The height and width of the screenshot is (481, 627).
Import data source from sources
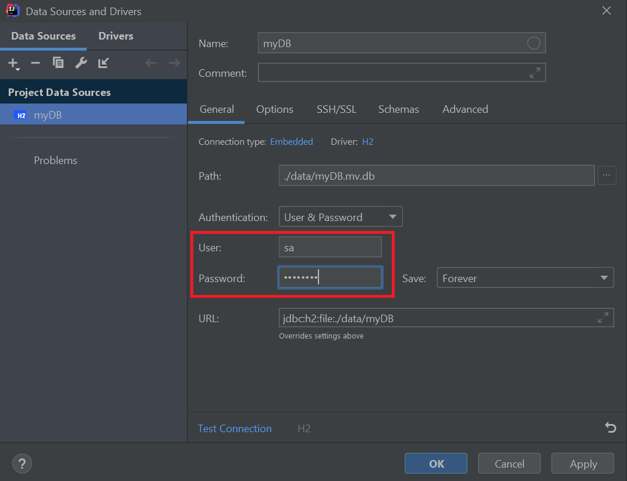click(x=103, y=62)
